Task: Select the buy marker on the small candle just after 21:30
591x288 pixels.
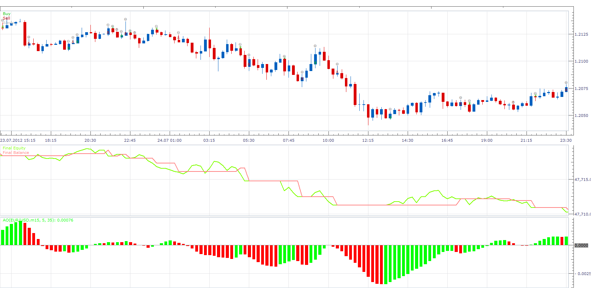Action: tap(535, 96)
